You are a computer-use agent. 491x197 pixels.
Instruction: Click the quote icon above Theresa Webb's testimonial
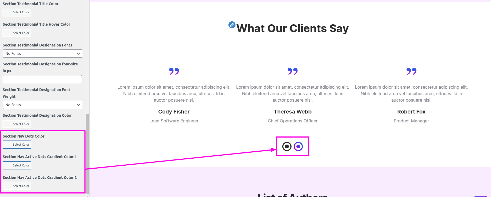pyautogui.click(x=293, y=71)
